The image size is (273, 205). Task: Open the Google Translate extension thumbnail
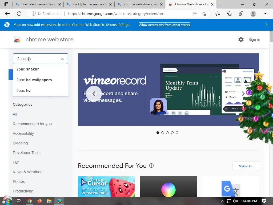tap(231, 187)
